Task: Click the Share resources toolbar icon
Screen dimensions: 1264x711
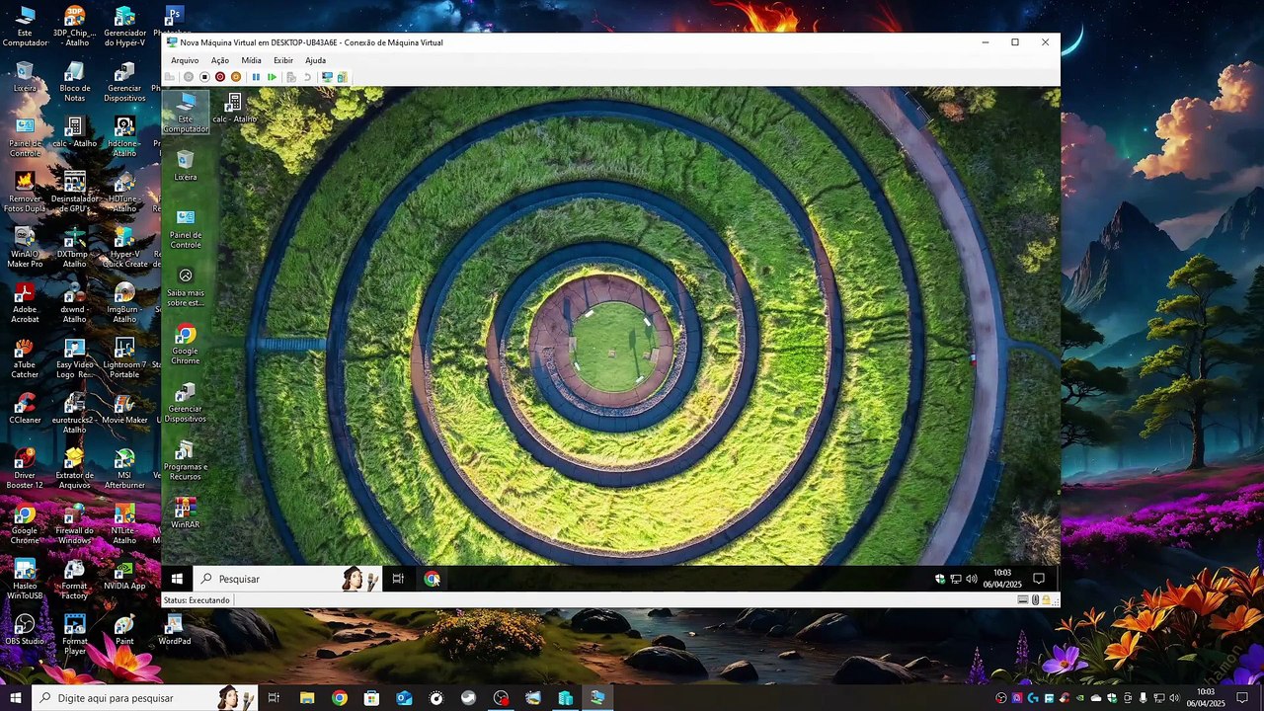Action: (x=342, y=77)
